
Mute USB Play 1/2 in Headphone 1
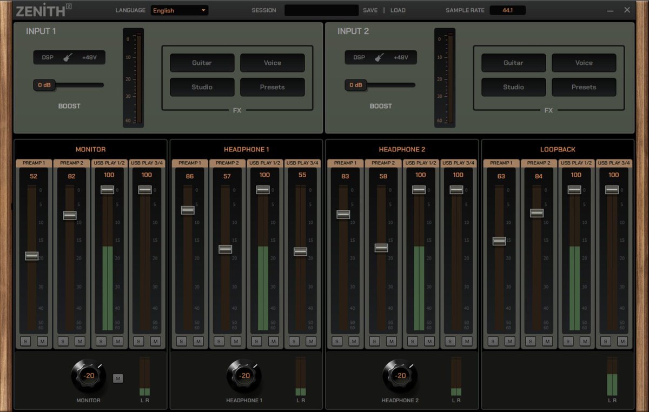(x=273, y=341)
